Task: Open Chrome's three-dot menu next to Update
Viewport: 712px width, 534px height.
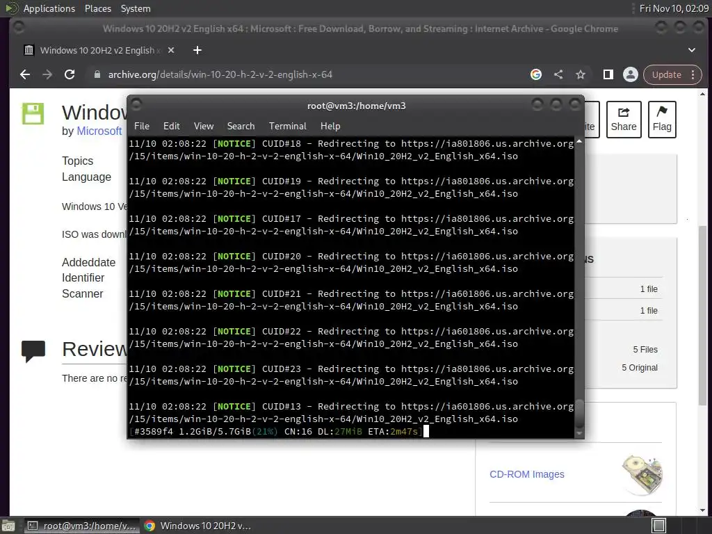Action: coord(693,74)
